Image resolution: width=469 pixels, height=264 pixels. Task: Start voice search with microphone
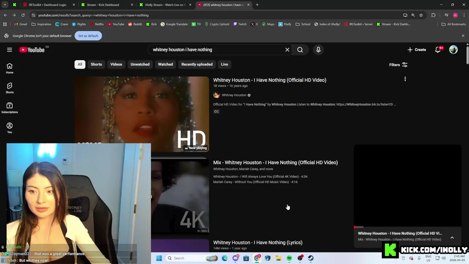tap(318, 50)
